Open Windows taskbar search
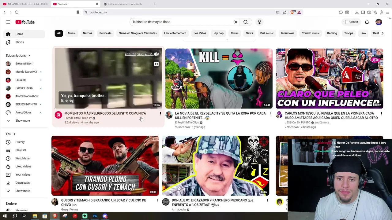 pos(15,216)
